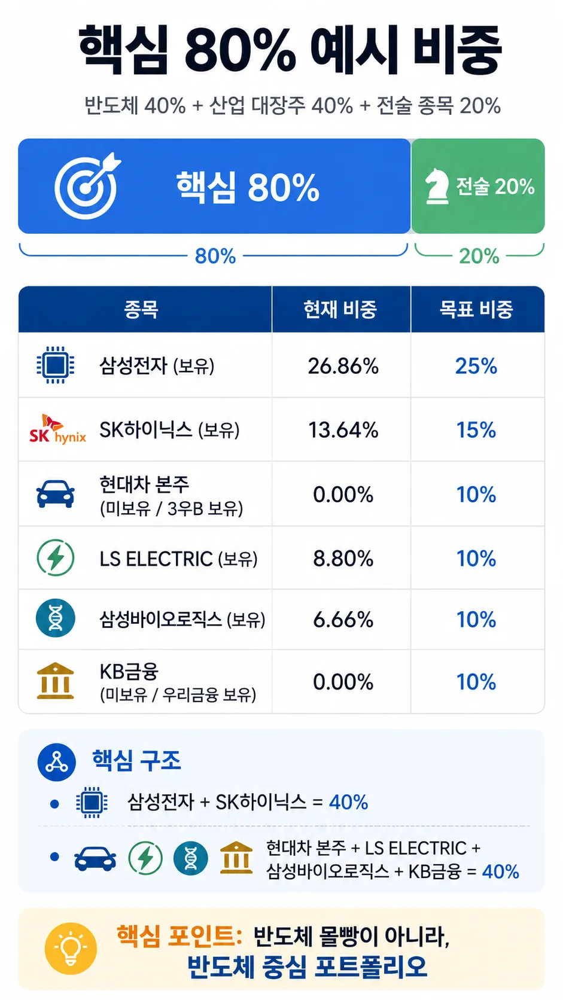Click the bank building icon beside KB금융
This screenshot has height=1000, width=563.
click(x=56, y=681)
